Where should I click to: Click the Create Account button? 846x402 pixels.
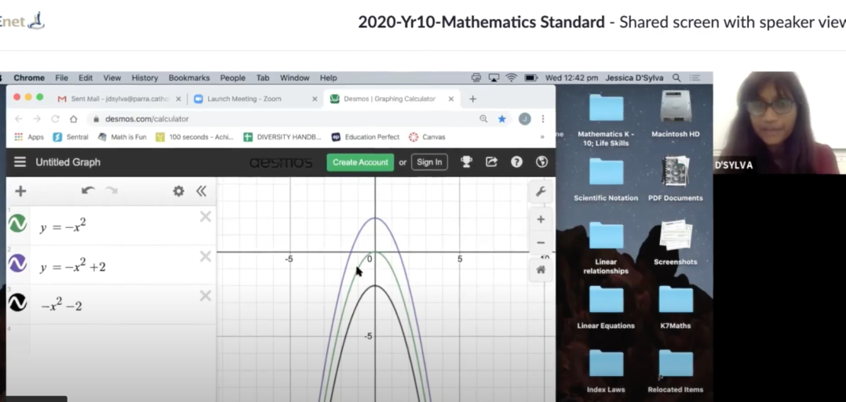click(360, 162)
